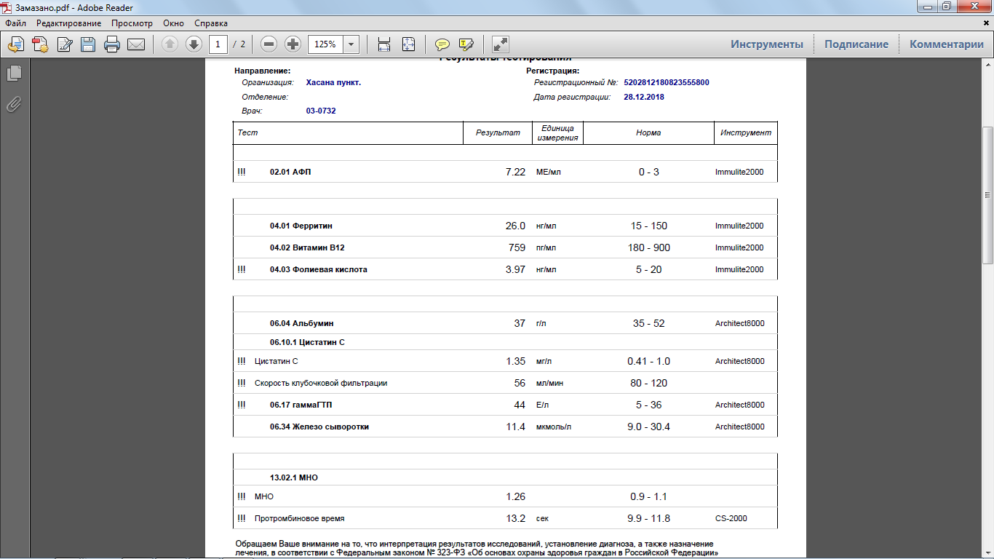Zoom out with the minus icon

[x=269, y=44]
